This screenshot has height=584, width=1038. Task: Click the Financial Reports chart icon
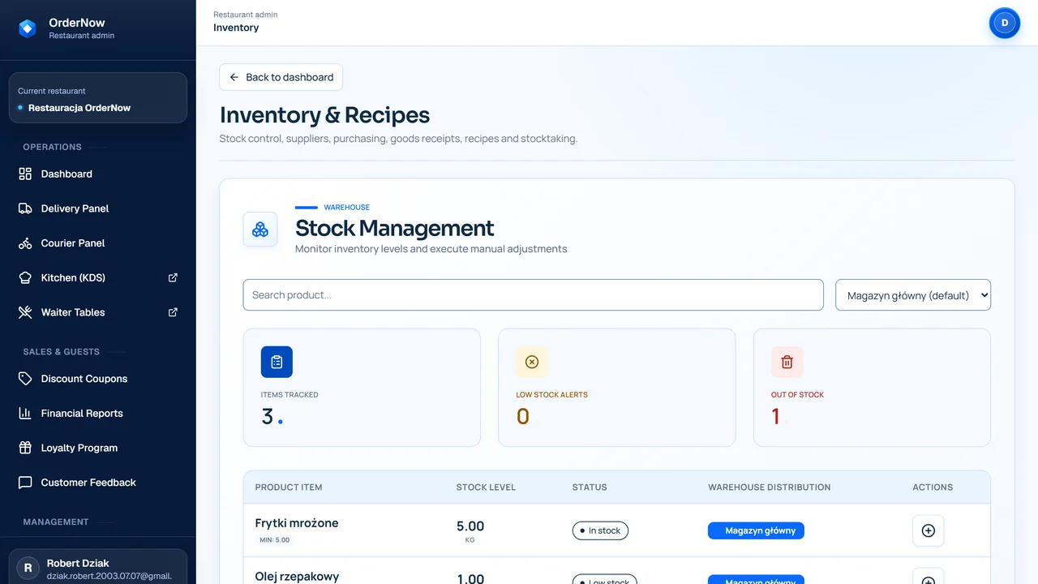pyautogui.click(x=25, y=414)
